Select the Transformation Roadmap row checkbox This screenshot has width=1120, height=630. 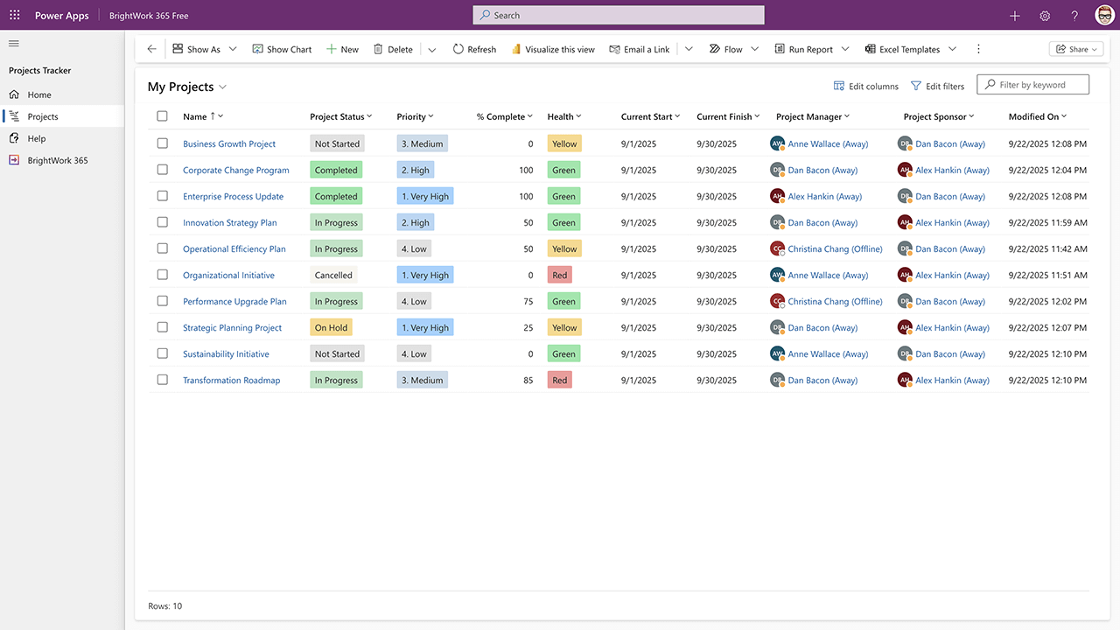162,380
